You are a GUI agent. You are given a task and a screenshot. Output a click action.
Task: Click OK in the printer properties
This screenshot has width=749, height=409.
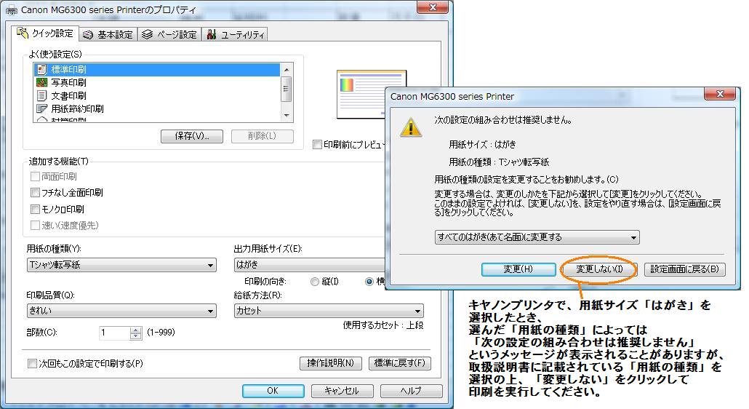tap(273, 391)
